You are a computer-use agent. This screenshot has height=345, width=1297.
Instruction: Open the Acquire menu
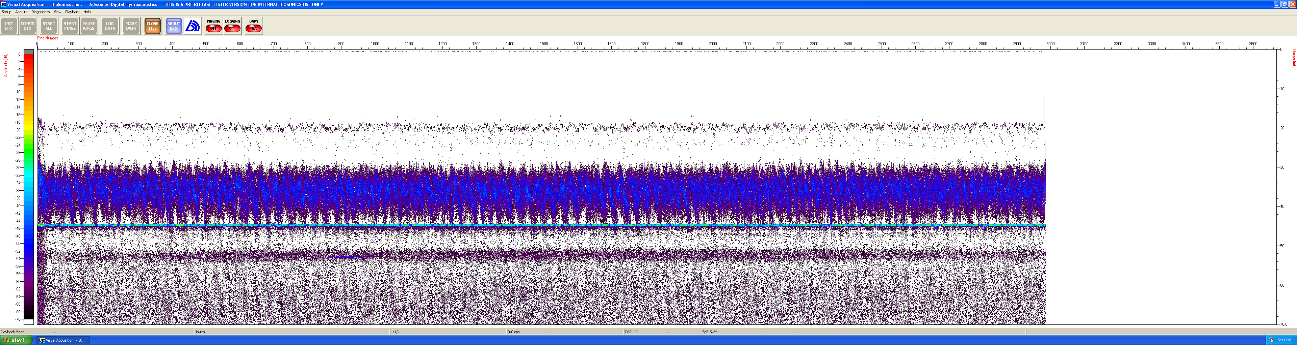point(21,11)
